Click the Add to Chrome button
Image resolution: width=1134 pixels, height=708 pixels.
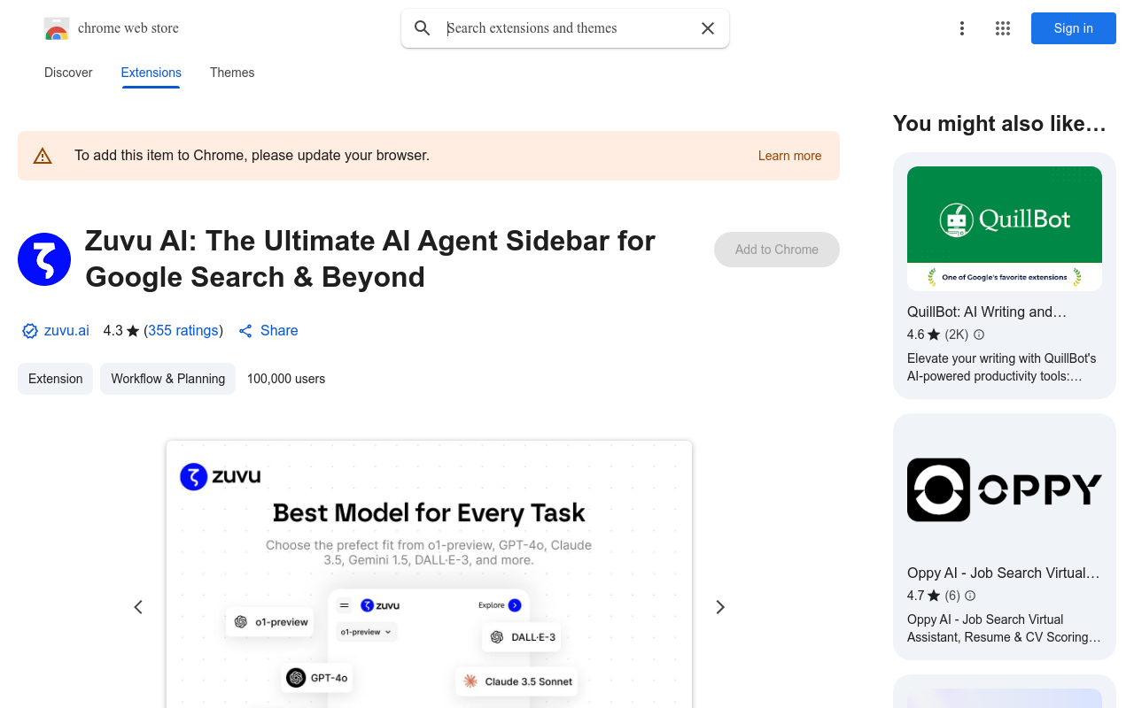tap(777, 250)
